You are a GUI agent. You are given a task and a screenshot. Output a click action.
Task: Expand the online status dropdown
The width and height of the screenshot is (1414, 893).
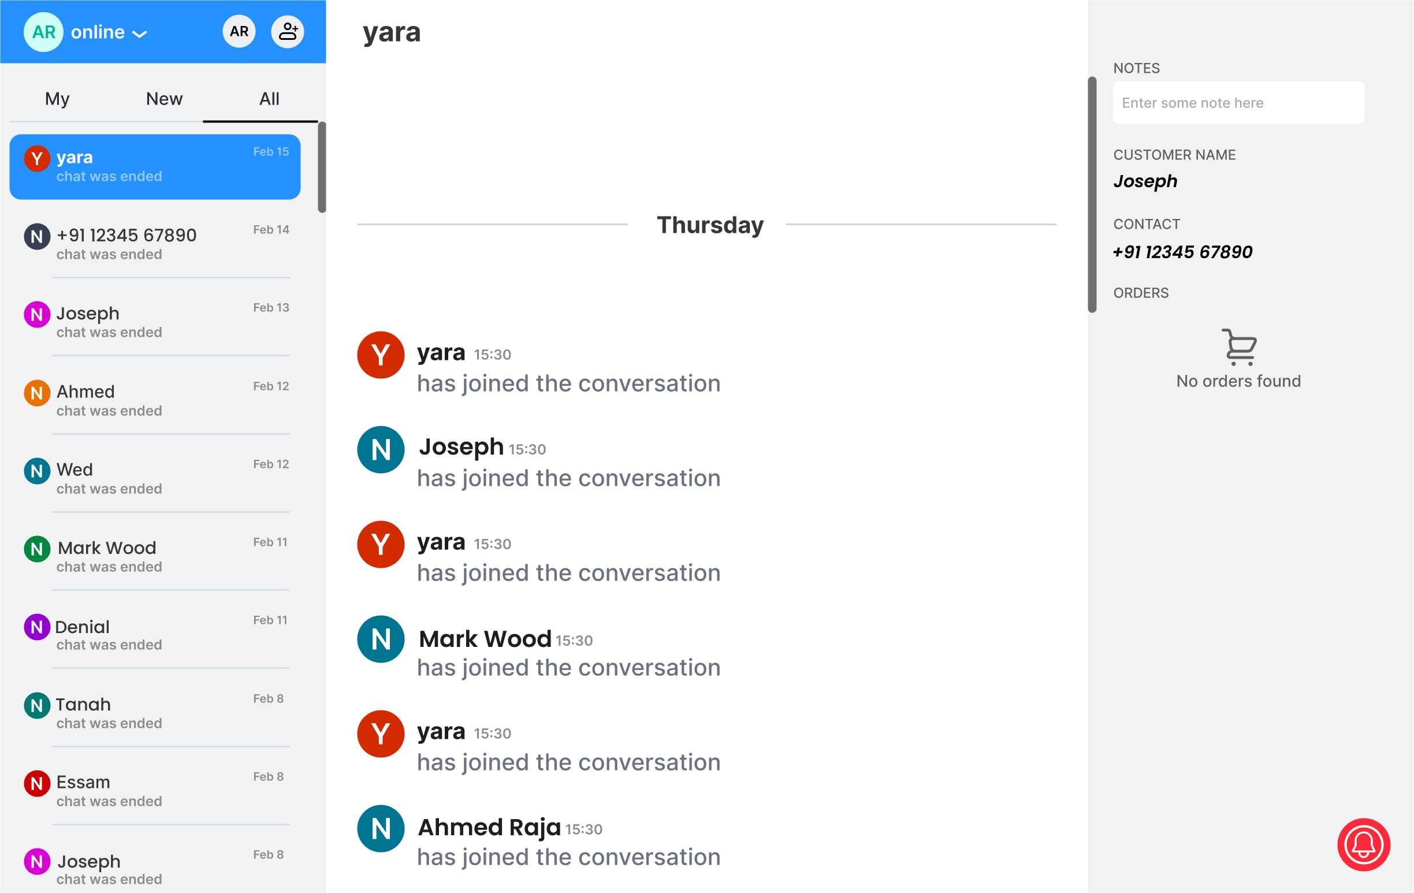109,32
